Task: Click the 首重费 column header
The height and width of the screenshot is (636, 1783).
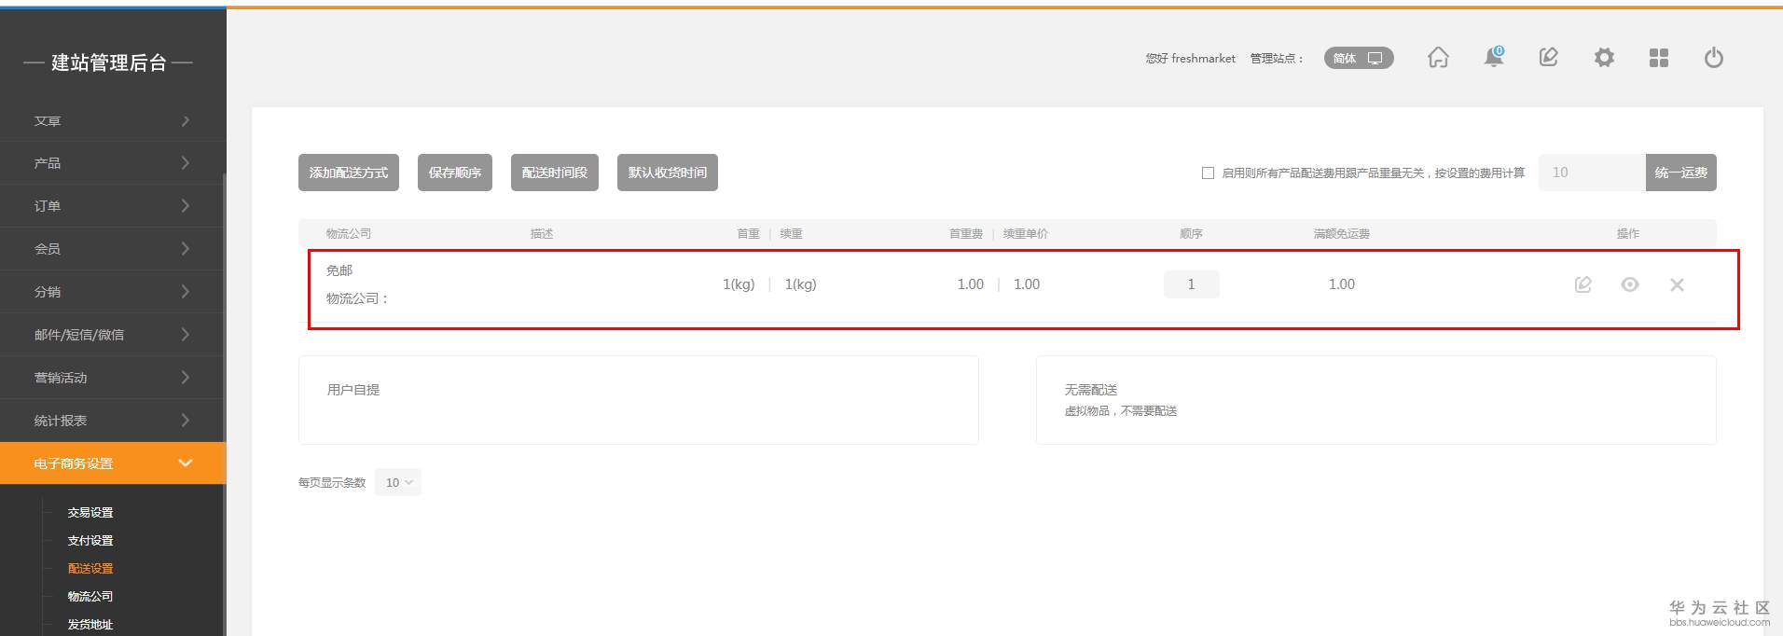Action: coord(966,233)
